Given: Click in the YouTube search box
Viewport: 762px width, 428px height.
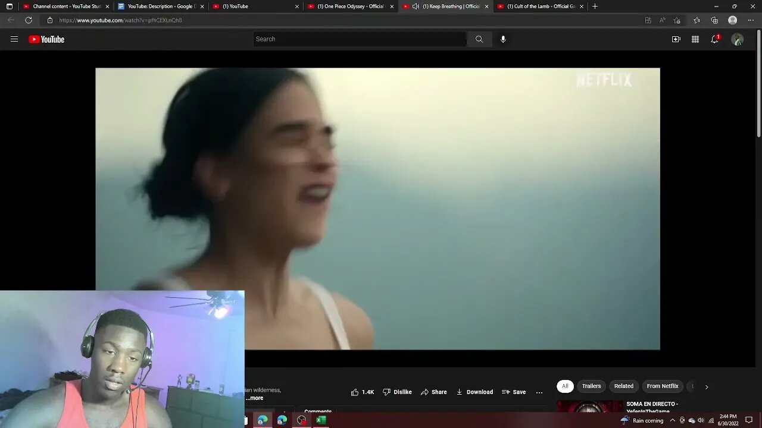Looking at the screenshot, I should (x=360, y=39).
